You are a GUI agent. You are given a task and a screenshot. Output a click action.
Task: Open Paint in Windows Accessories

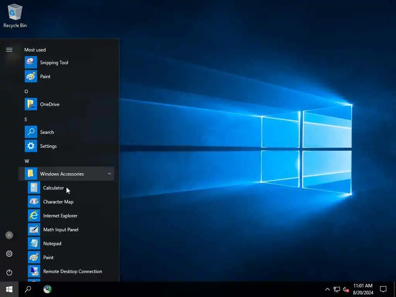(66, 257)
